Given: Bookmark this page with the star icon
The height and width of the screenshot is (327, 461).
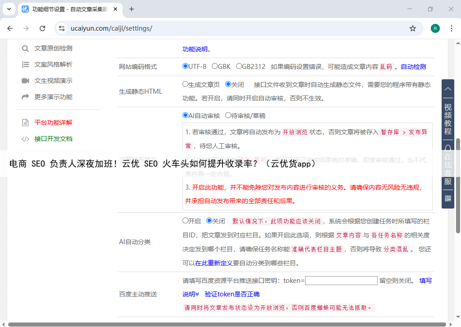Looking at the screenshot, I should [412, 28].
